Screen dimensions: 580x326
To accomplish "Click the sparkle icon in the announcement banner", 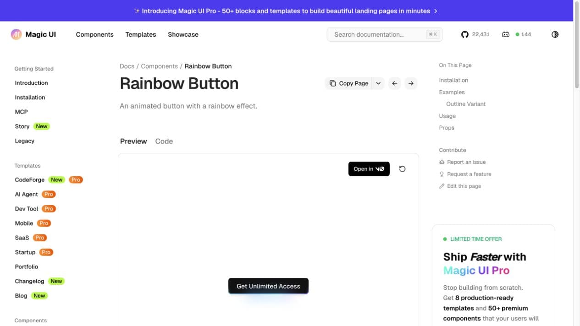I will (137, 11).
